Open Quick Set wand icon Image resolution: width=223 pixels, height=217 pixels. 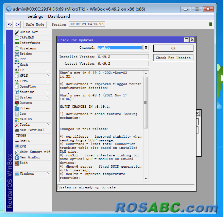pyautogui.click(x=17, y=32)
